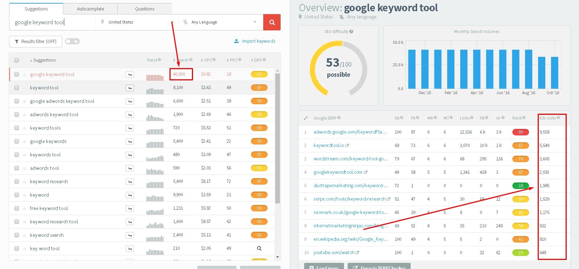
Task: Click Open in SERPChecker button
Action: [379, 266]
